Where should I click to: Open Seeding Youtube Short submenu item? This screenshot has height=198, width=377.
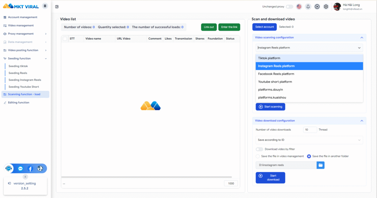tap(24, 87)
